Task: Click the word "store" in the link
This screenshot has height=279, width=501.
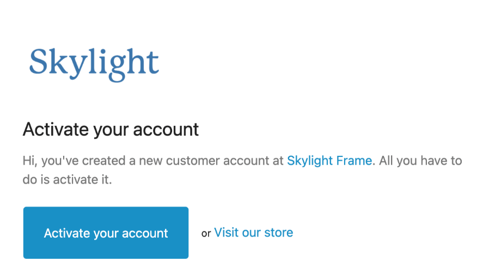Action: tap(278, 233)
